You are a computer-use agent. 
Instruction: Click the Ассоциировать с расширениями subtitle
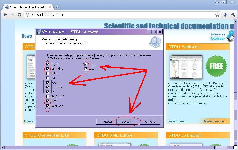(67, 43)
